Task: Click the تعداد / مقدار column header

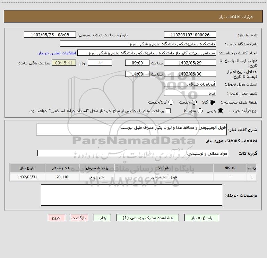Action: 62,168
